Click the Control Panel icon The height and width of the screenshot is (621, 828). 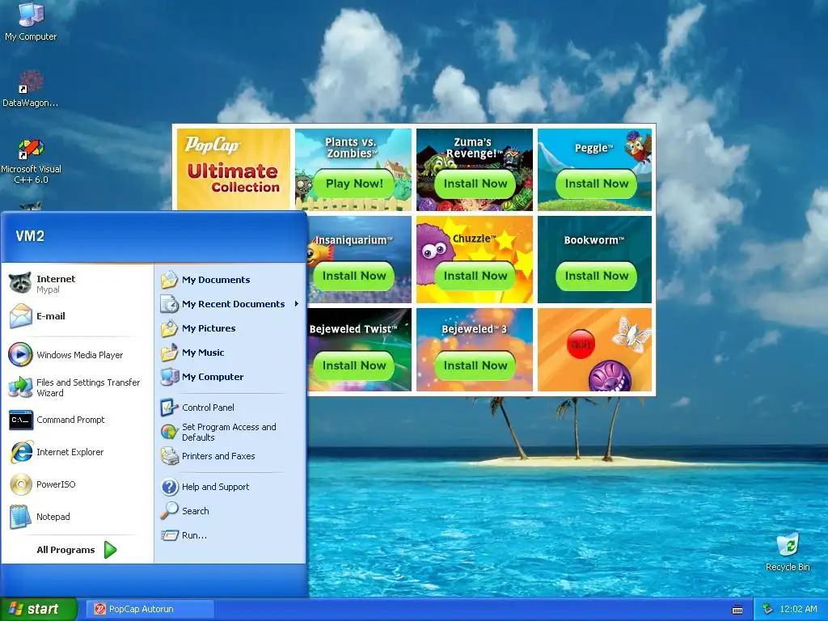tap(170, 408)
